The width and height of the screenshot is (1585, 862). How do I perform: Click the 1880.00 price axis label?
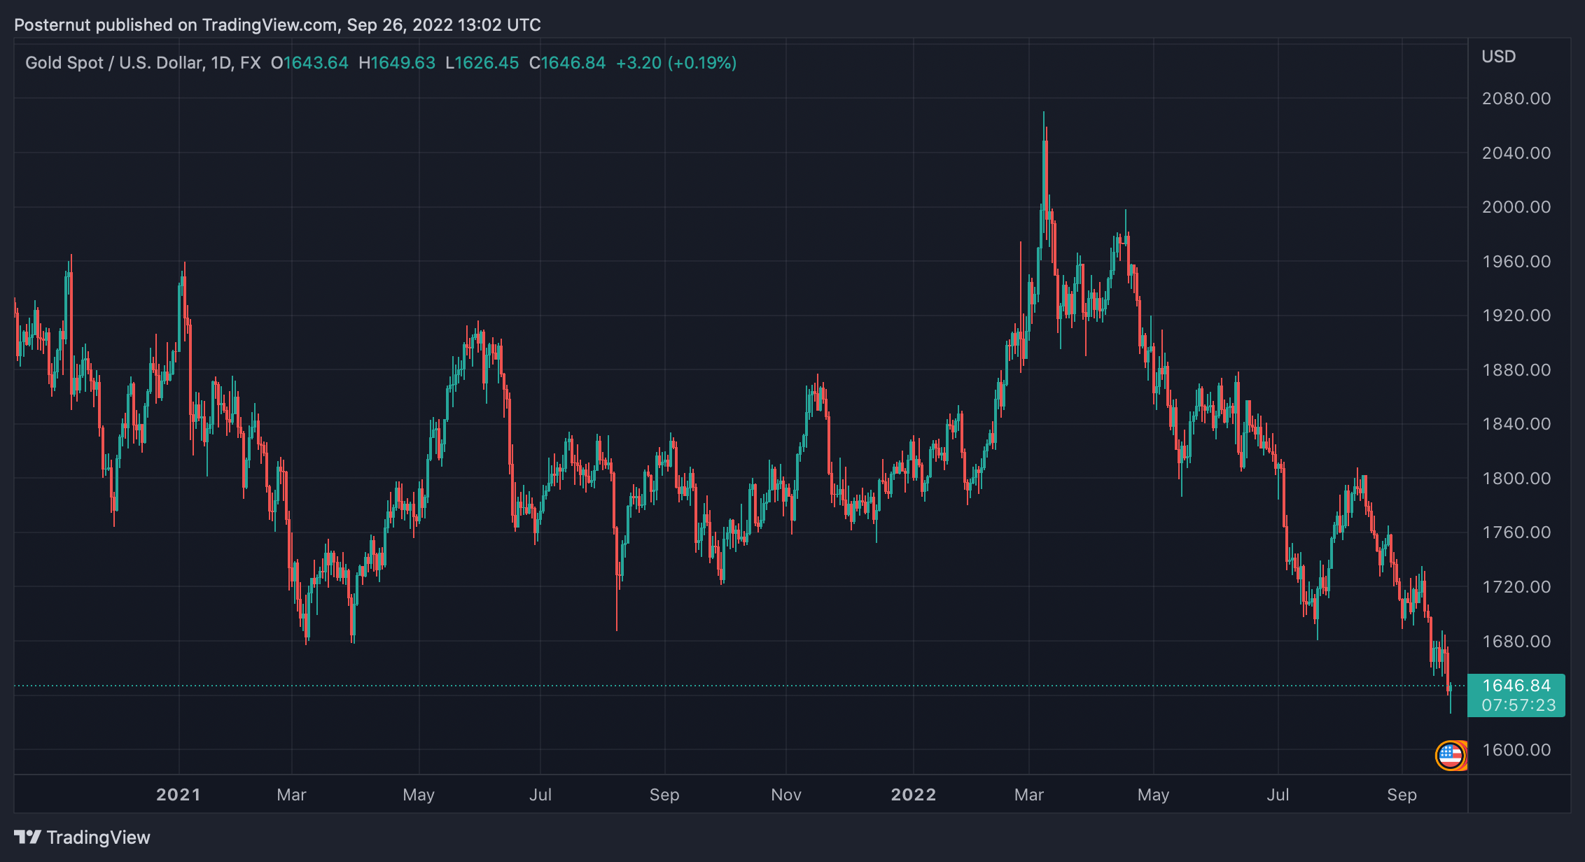click(x=1516, y=370)
